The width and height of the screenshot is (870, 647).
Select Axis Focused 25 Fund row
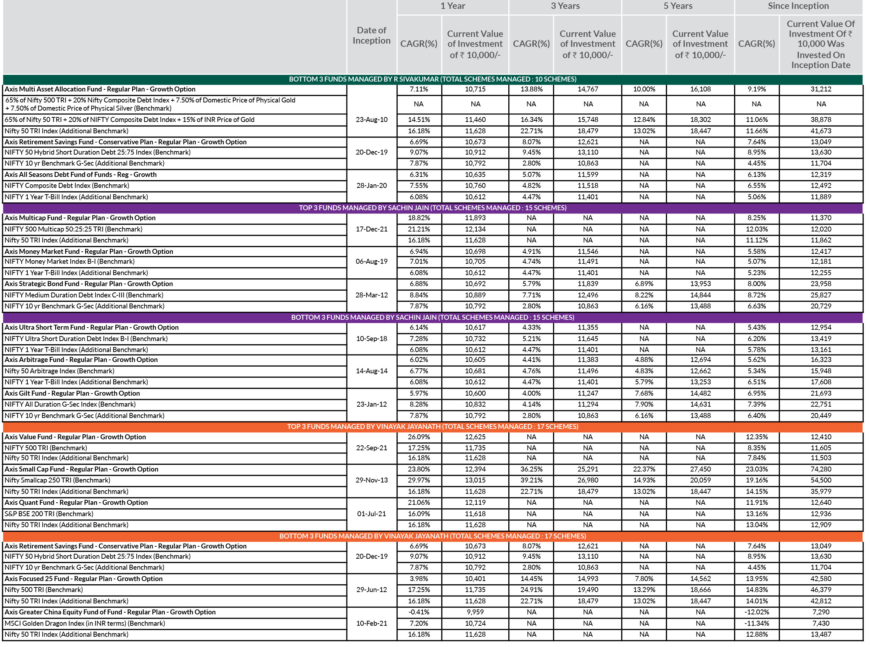point(83,579)
